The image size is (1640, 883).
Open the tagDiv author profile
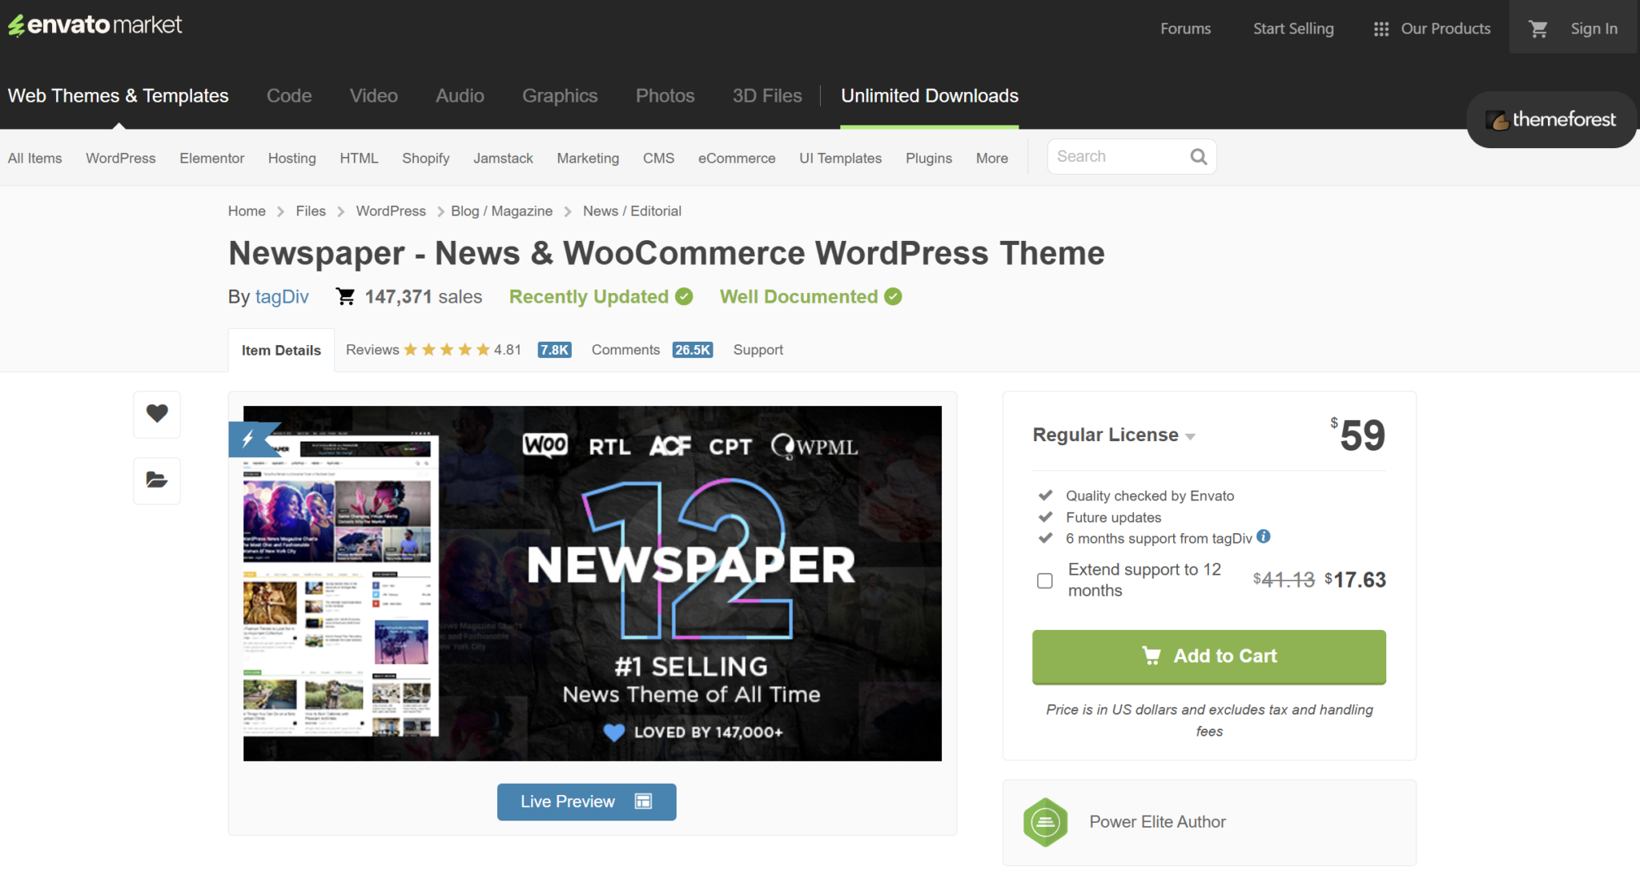282,296
